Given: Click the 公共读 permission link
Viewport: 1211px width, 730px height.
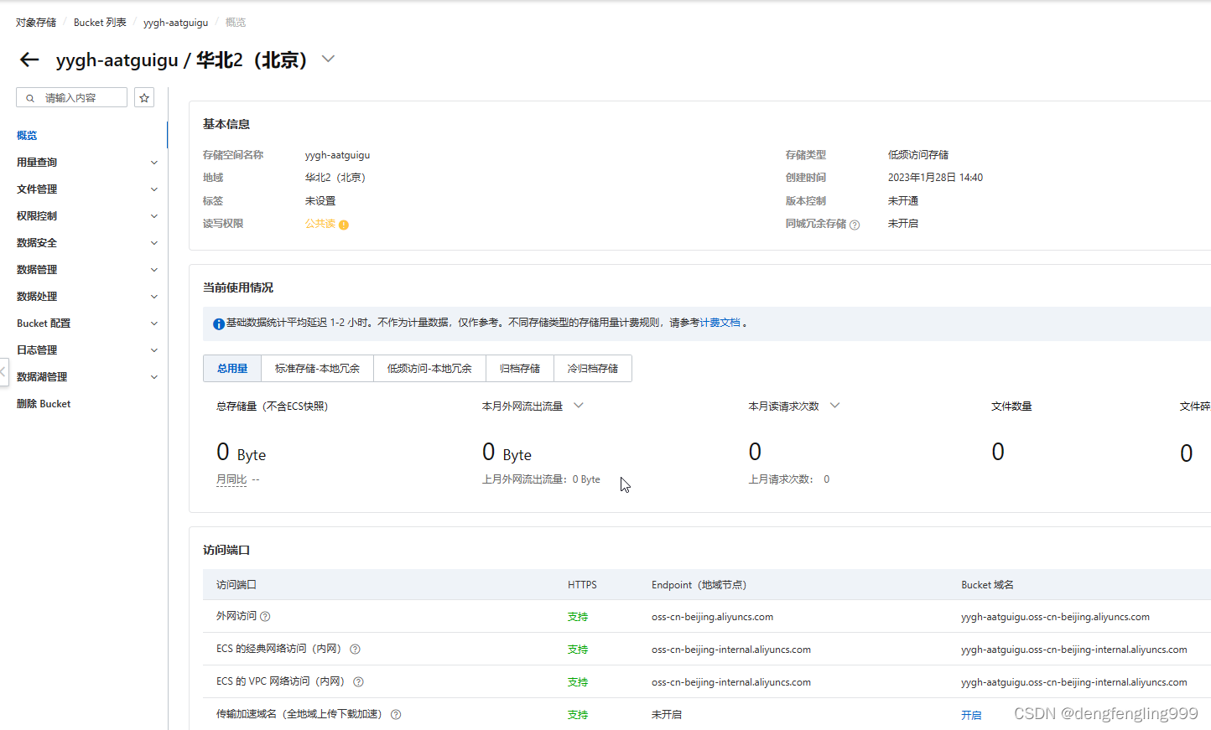Looking at the screenshot, I should 320,224.
